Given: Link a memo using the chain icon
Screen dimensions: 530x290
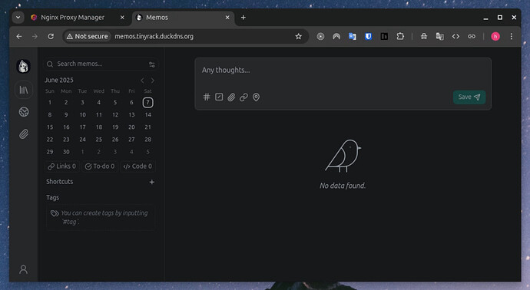Looking at the screenshot, I should pyautogui.click(x=243, y=97).
